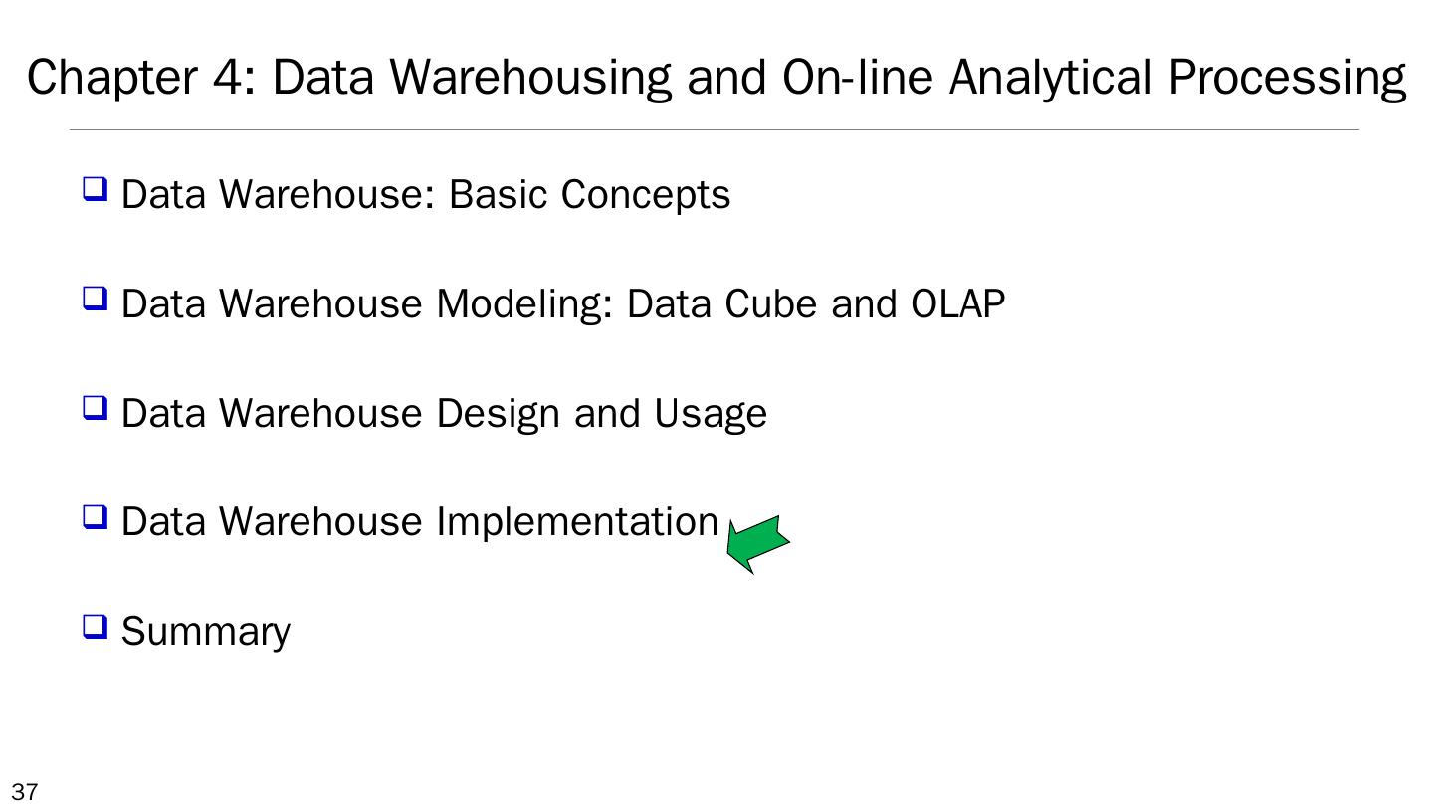Click 'Analytical Processing' in the title
This screenshot has width=1433, height=806.
[x=1177, y=78]
